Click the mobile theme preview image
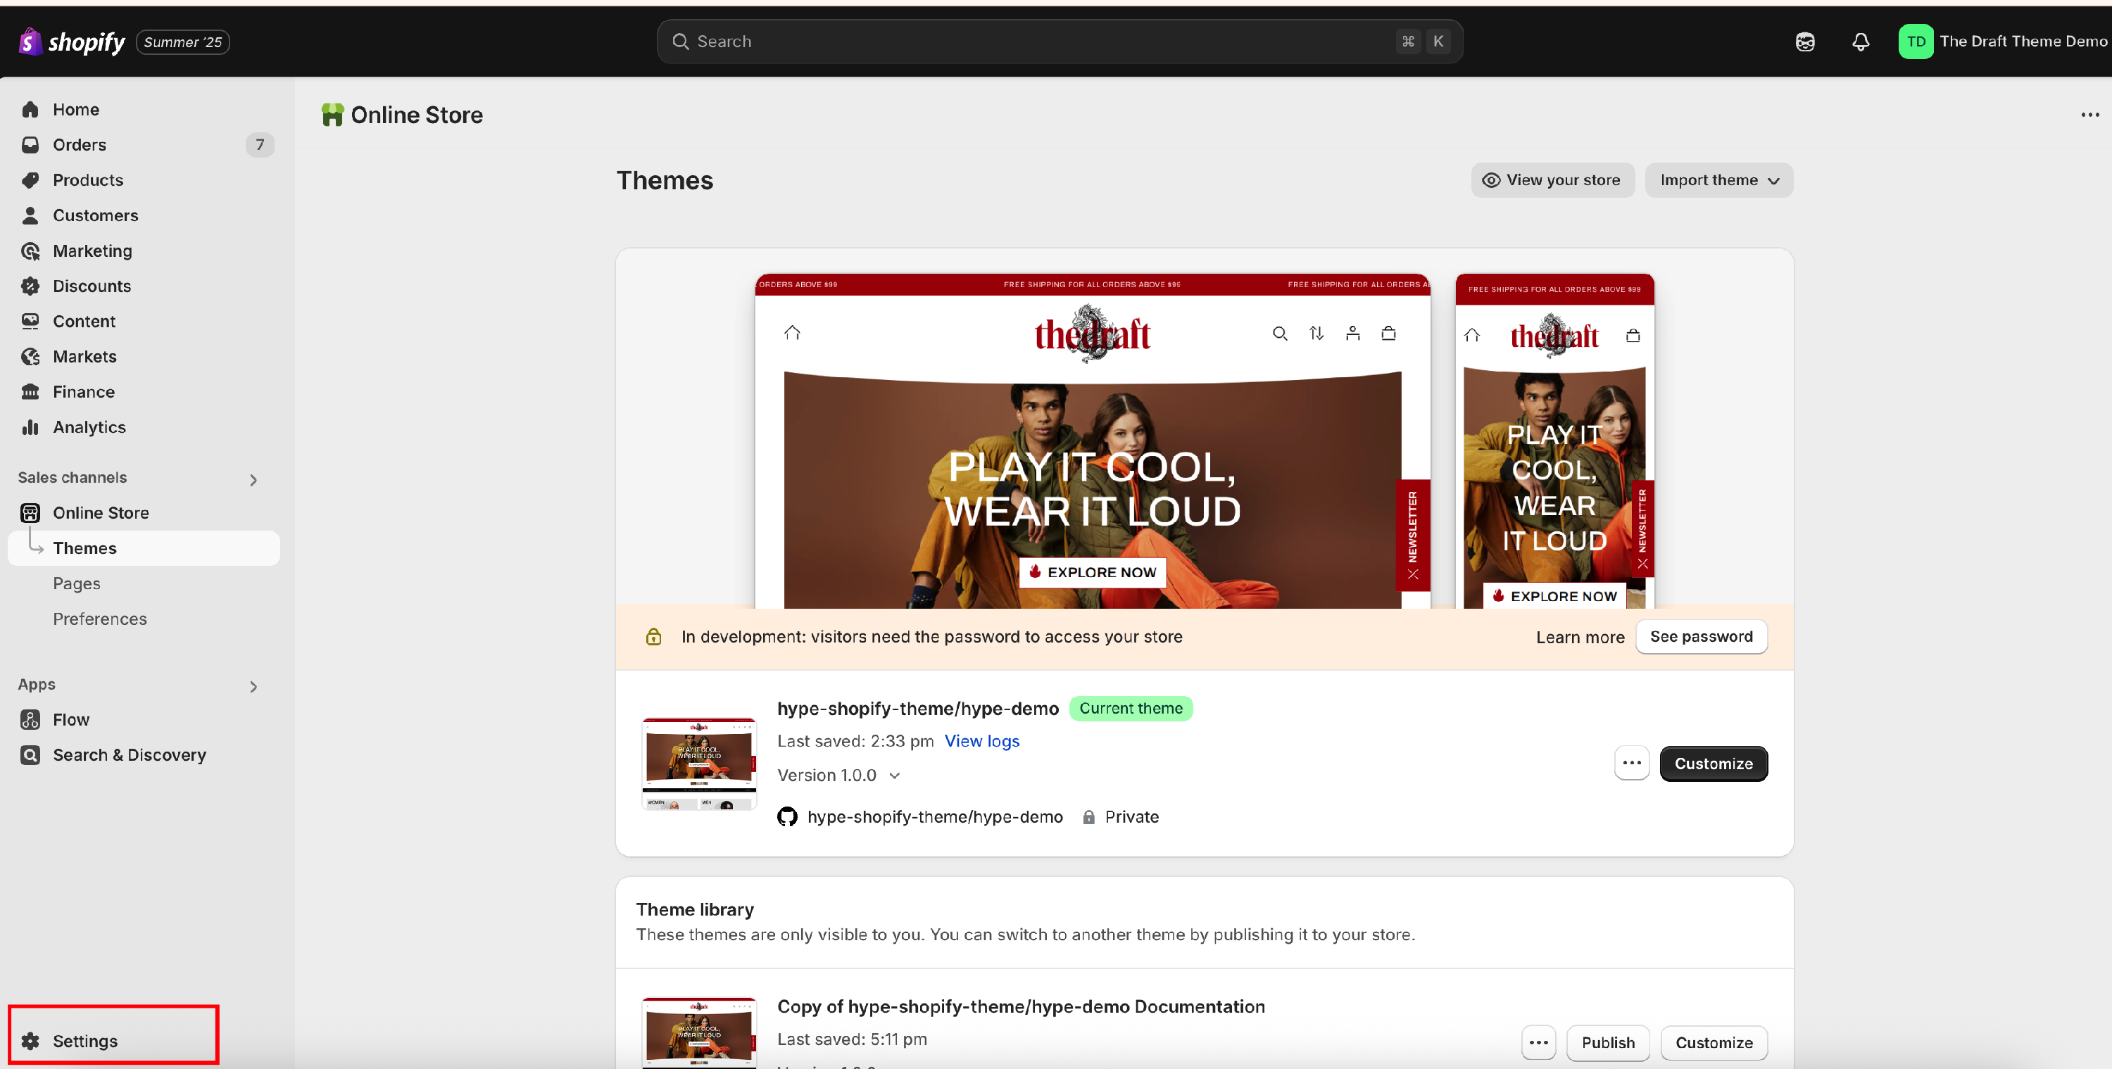Viewport: 2112px width, 1069px height. click(1554, 441)
